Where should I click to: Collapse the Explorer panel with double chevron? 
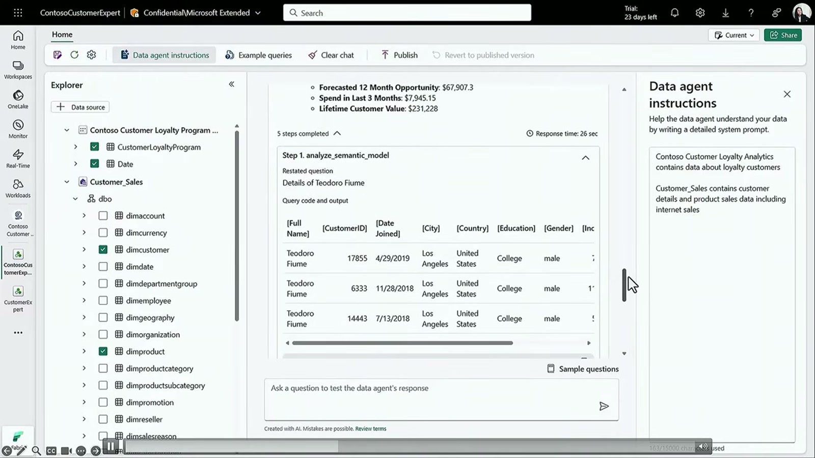231,84
